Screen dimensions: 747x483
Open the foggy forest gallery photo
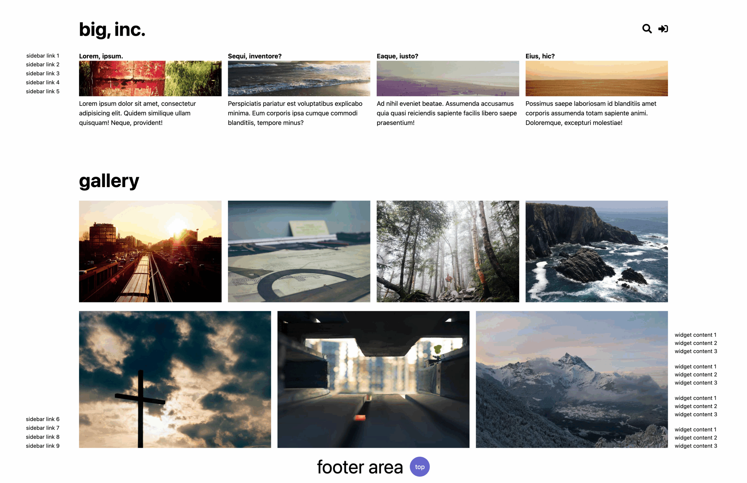[448, 251]
